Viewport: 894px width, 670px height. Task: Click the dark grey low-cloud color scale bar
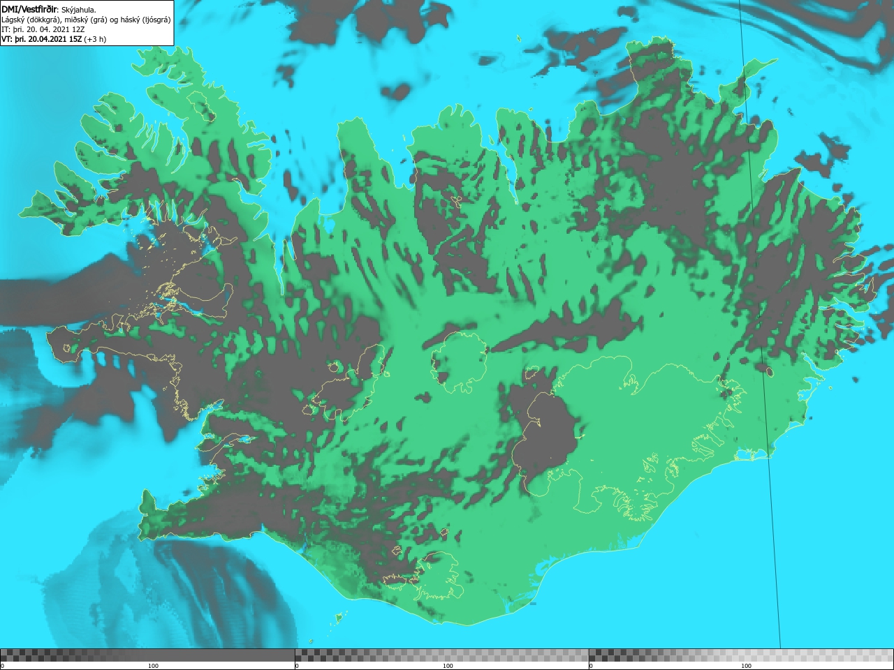click(147, 655)
